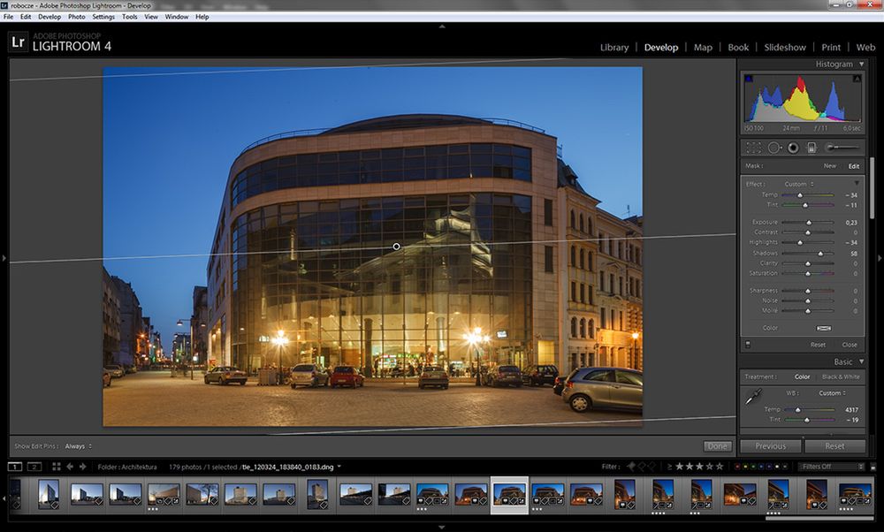884x532 pixels.
Task: Set the filter rating to the fifth star
Action: (720, 467)
